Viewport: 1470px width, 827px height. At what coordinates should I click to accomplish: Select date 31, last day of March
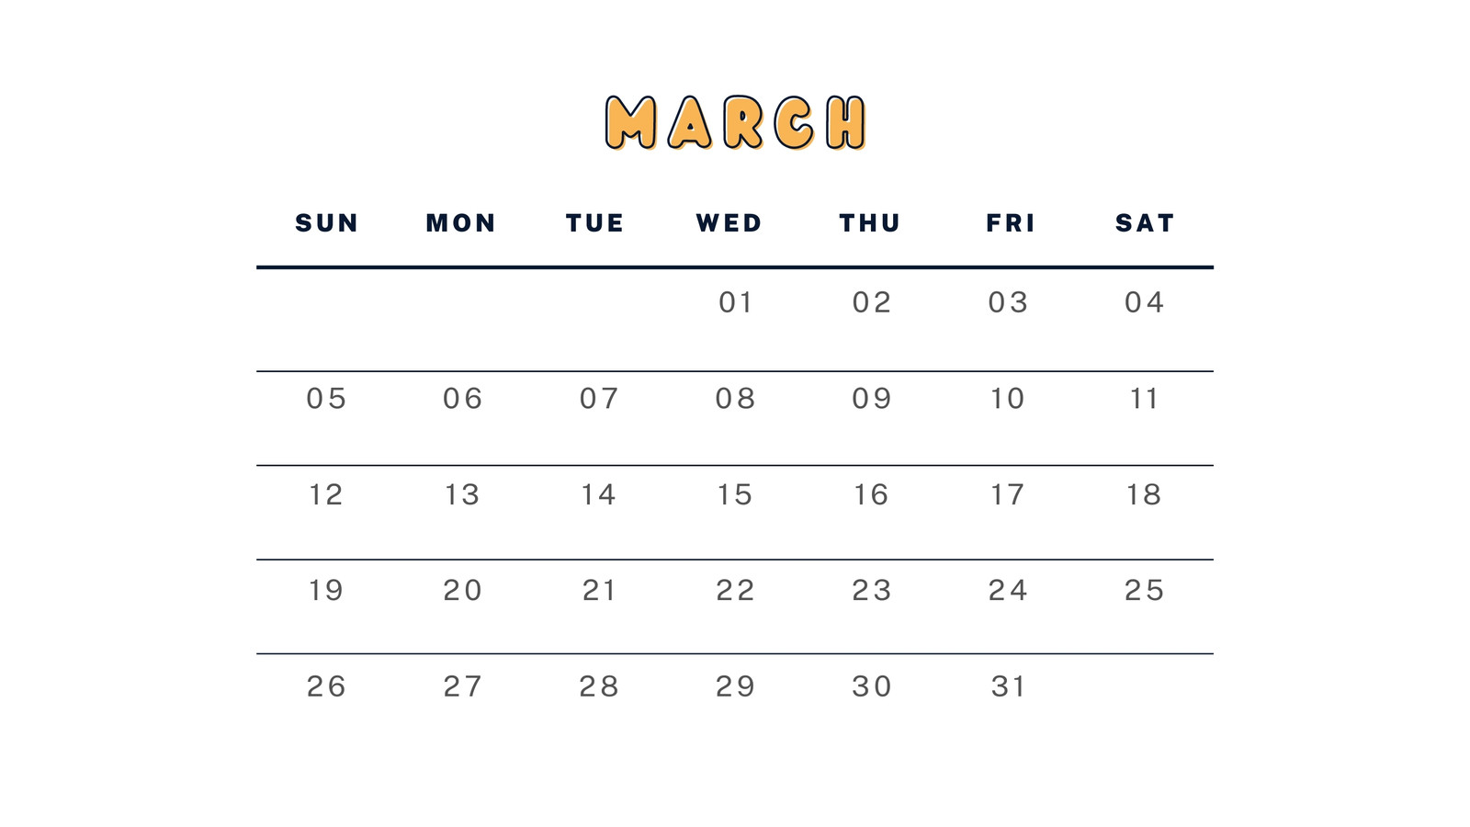(x=1009, y=686)
